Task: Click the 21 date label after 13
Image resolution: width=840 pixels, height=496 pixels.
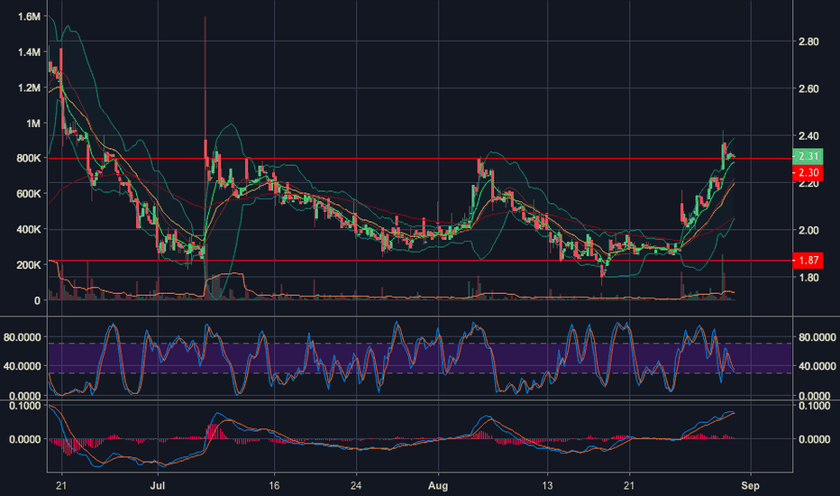Action: click(x=629, y=485)
